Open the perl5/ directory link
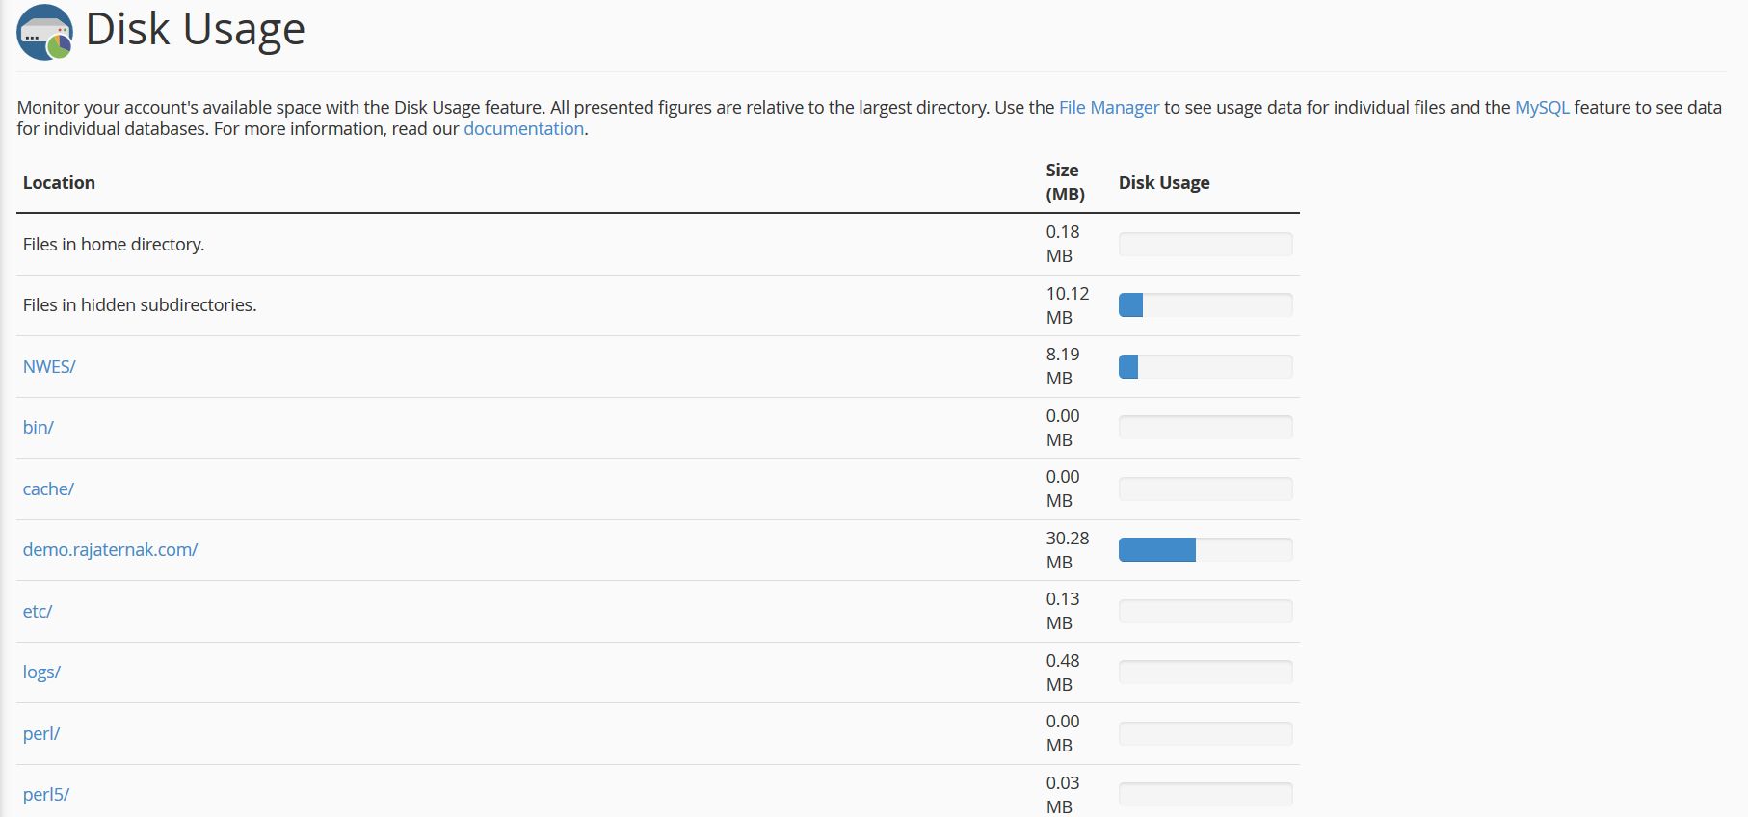This screenshot has height=817, width=1748. pos(46,795)
